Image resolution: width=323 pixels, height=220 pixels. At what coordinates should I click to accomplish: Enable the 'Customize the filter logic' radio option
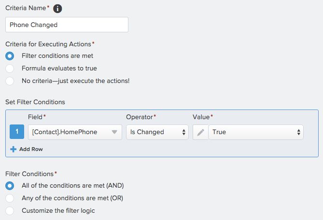(x=10, y=211)
